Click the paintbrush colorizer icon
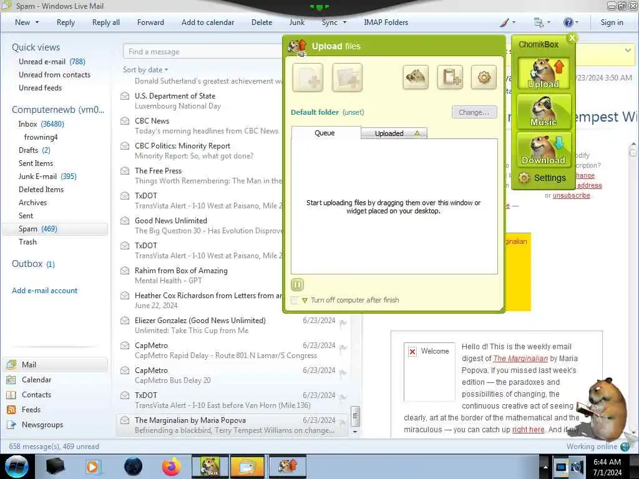639x479 pixels. click(504, 22)
